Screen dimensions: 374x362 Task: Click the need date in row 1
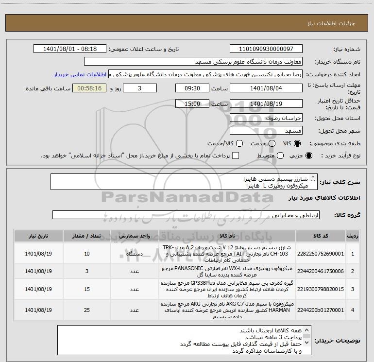point(38,254)
